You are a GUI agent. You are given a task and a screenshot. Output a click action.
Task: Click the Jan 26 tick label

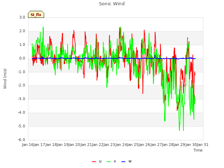point(145,145)
